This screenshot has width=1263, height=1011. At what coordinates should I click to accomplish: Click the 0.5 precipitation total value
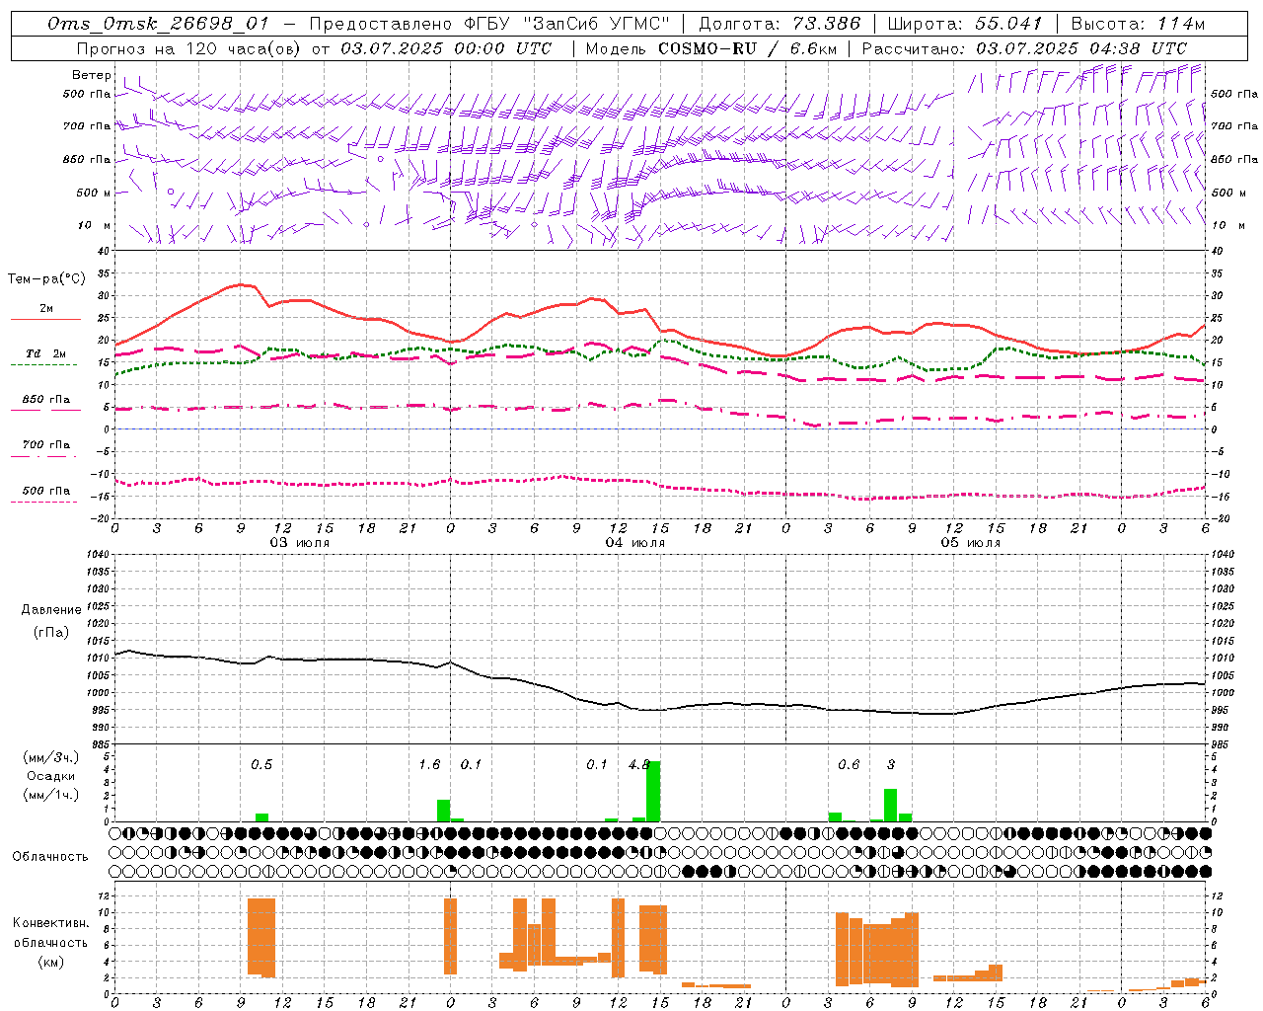coord(261,765)
